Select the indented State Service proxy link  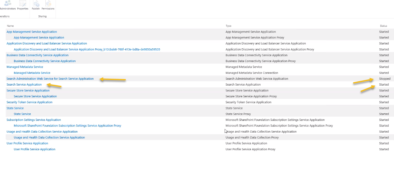tap(22, 114)
